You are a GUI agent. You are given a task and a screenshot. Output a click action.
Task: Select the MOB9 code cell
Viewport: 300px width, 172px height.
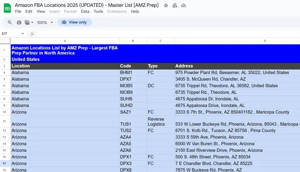[133, 92]
